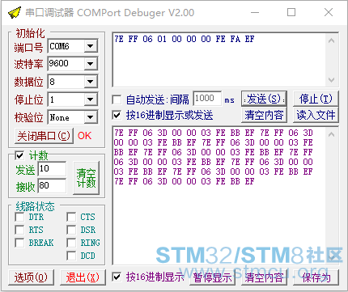Viewport: 348px width, 292px height.
Task: Close the COMPort Debuger window
Action: point(329,12)
